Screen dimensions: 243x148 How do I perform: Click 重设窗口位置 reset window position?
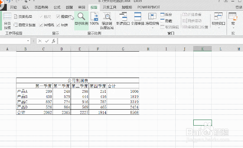pos(195,27)
